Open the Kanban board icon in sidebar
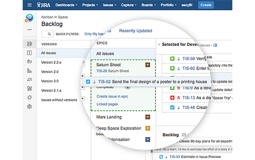The image size is (255, 160). point(29,53)
